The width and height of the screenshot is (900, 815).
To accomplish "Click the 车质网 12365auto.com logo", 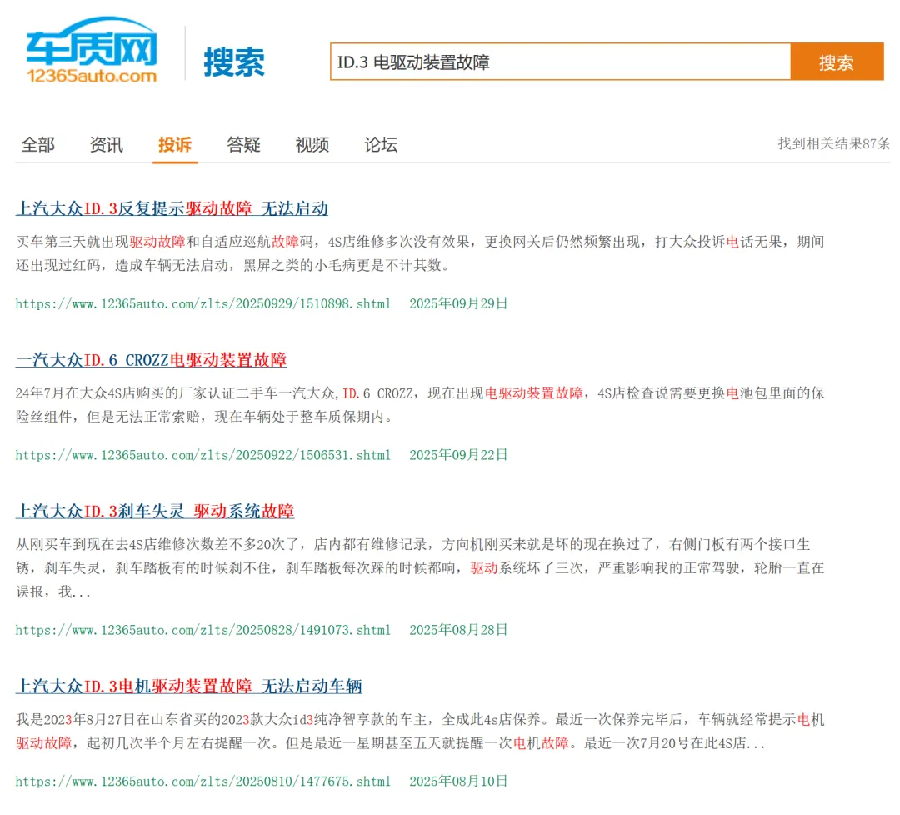I will tap(92, 50).
